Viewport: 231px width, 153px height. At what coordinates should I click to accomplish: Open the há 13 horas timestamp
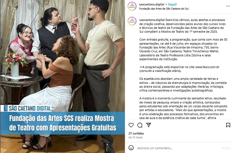coord(135,137)
